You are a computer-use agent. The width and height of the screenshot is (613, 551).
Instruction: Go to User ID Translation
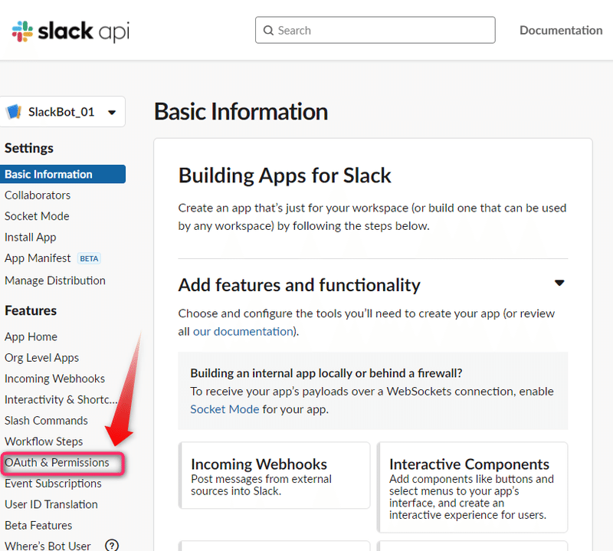click(51, 504)
